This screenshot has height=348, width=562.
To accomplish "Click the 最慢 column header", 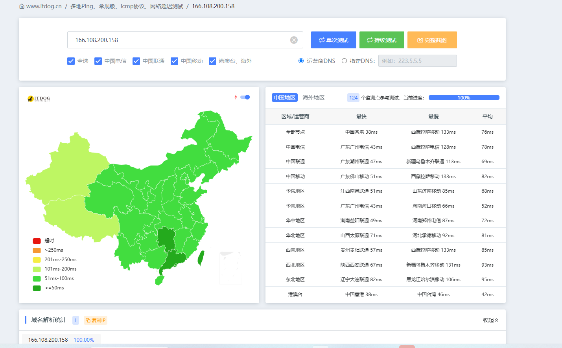I will (433, 116).
